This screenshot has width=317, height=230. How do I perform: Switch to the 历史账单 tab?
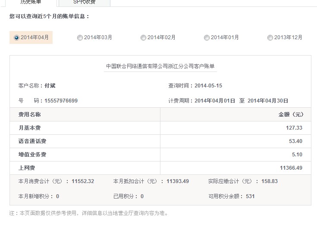[31, 2]
